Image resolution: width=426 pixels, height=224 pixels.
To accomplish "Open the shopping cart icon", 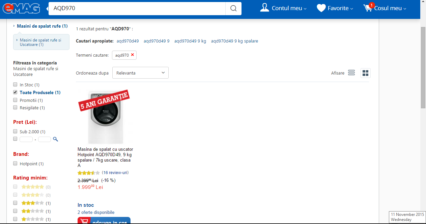I will [x=368, y=8].
